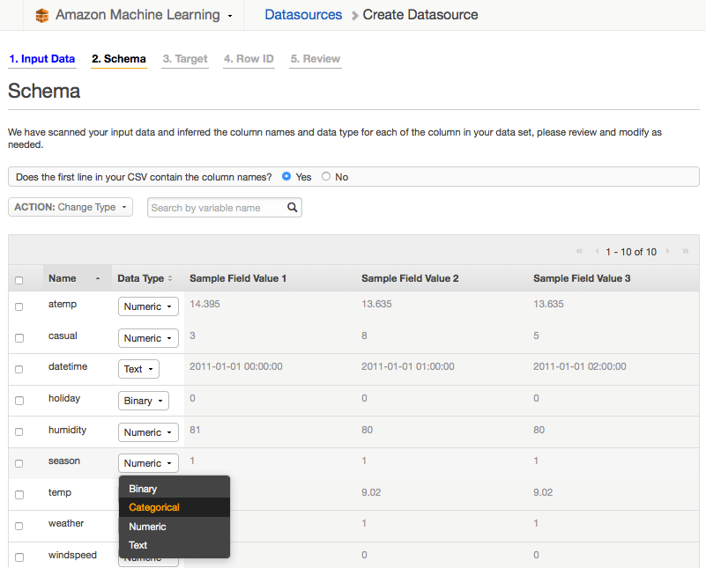Jump to the last page arrow
706x568 pixels.
(685, 252)
